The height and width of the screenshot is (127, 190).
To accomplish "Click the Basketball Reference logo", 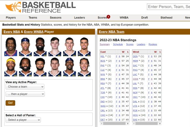I will point(40,7).
